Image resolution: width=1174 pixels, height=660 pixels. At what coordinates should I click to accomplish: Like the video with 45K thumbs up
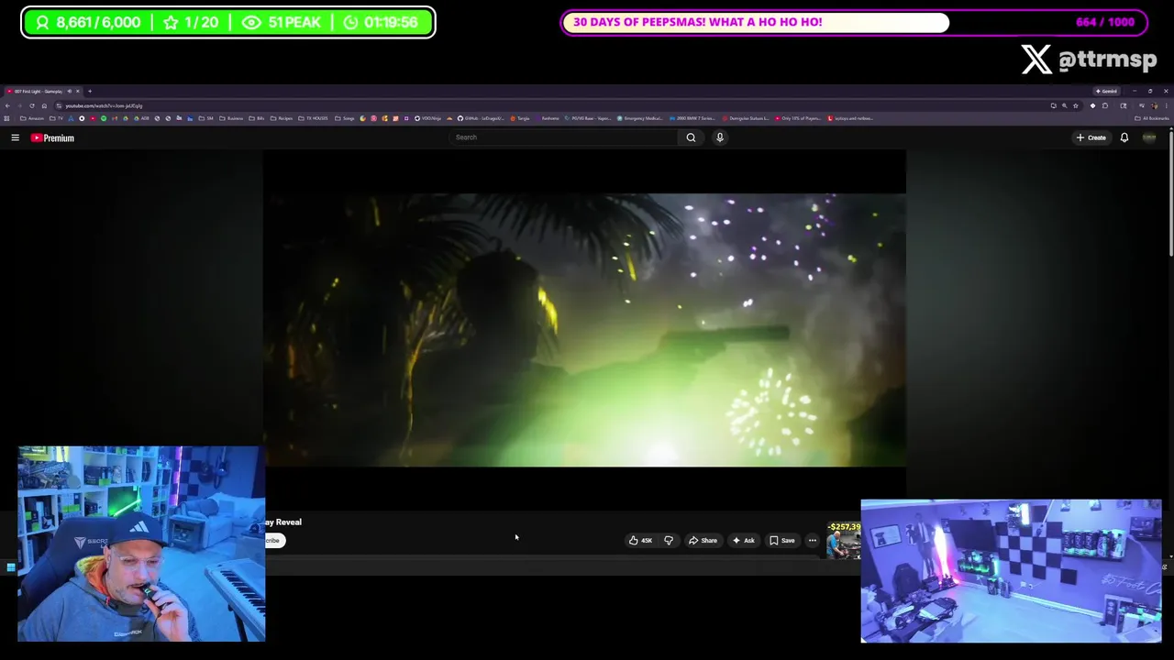point(640,540)
